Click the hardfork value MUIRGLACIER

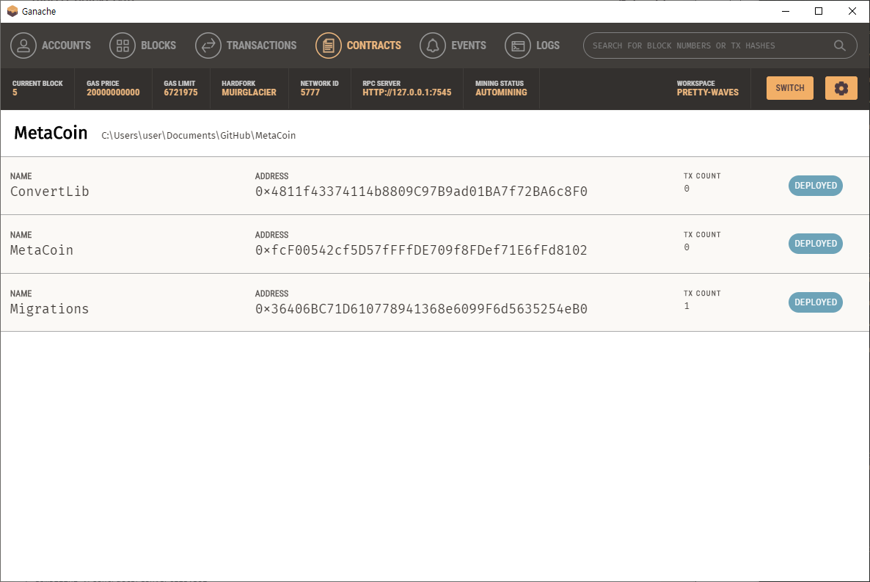pos(249,92)
